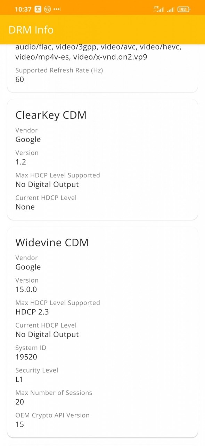
Task: Tap the sigma notification icon in status bar
Action: [38, 9]
